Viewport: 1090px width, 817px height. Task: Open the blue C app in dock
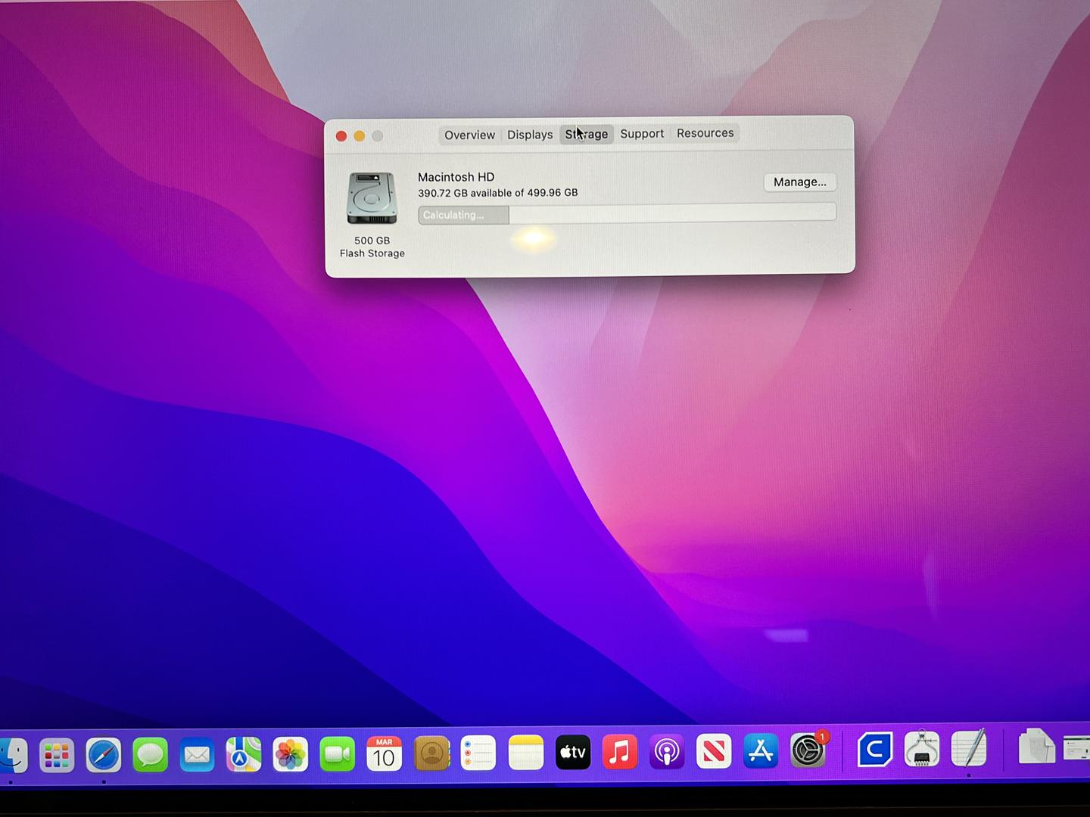coord(875,750)
